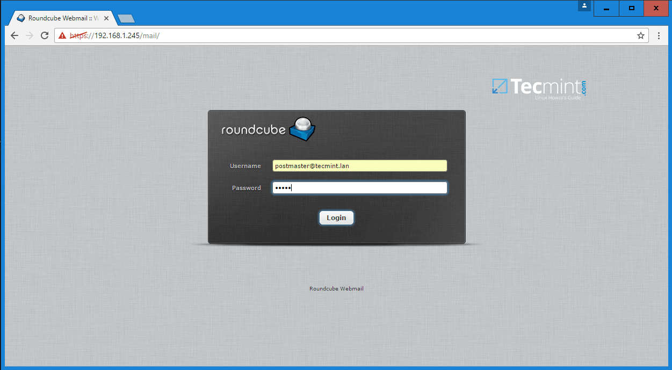Viewport: 672px width, 370px height.
Task: Reload the Roundcube login page
Action: click(x=45, y=35)
